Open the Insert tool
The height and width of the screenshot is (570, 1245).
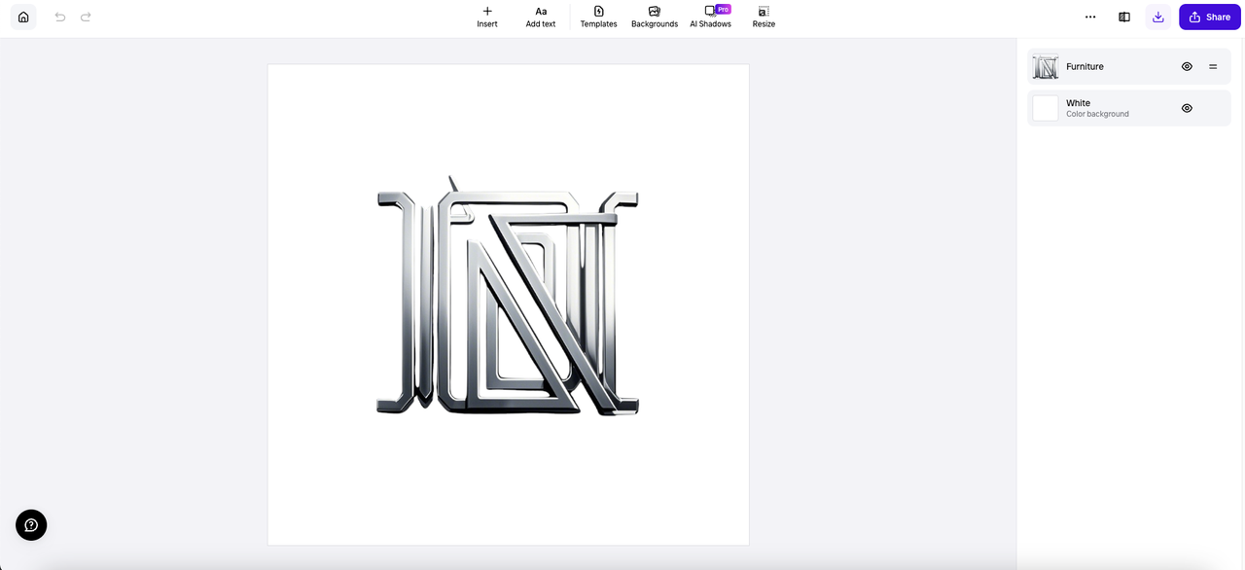487,17
